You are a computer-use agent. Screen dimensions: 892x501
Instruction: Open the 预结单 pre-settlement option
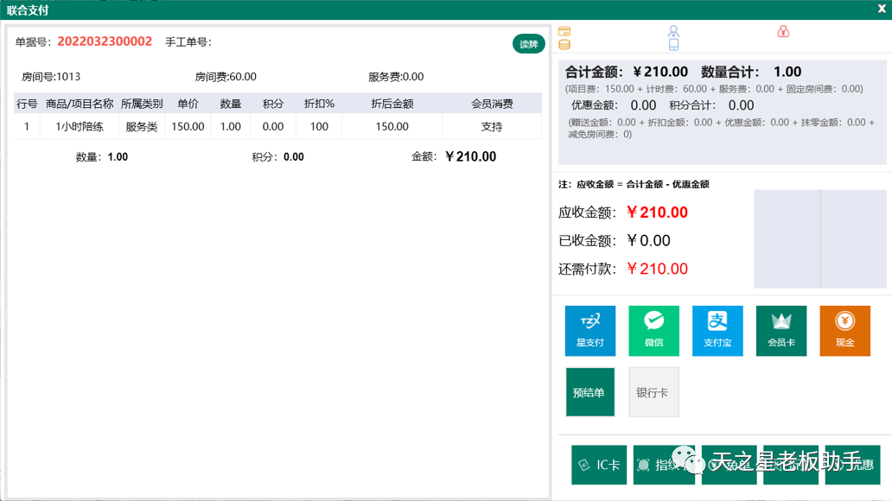click(x=590, y=391)
